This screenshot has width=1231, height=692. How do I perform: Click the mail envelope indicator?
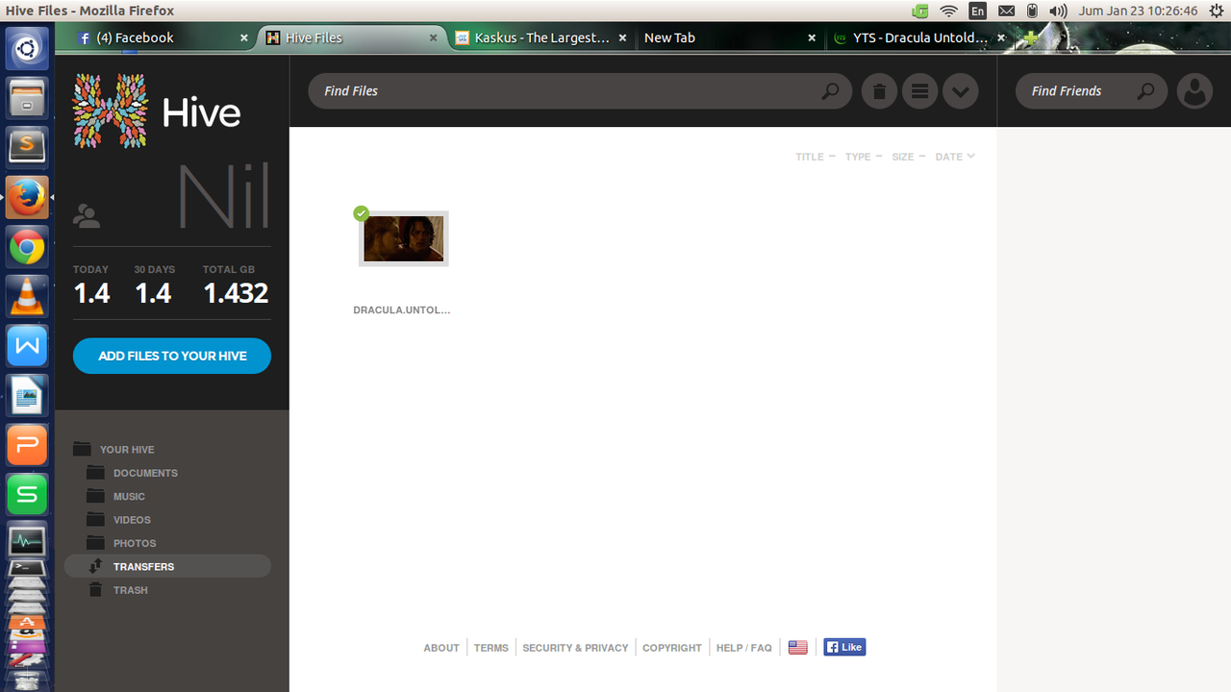tap(1006, 12)
